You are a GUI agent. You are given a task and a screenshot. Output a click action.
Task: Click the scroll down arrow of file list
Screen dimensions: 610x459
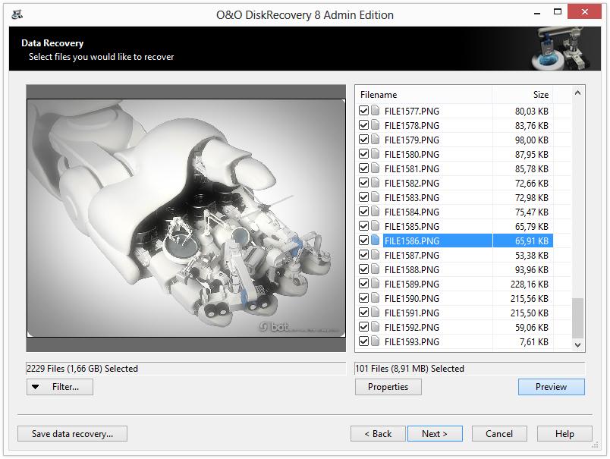(x=577, y=344)
